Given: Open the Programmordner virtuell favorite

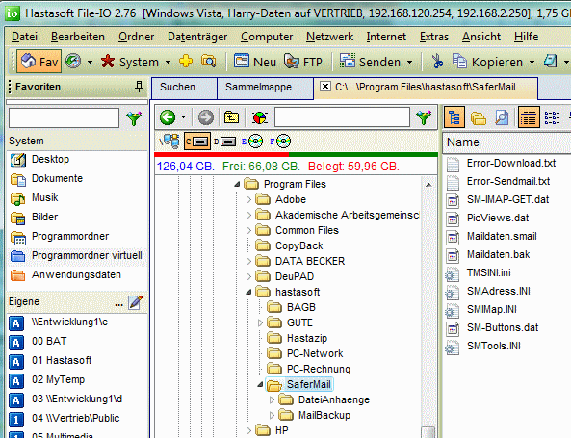Looking at the screenshot, I should pyautogui.click(x=76, y=256).
